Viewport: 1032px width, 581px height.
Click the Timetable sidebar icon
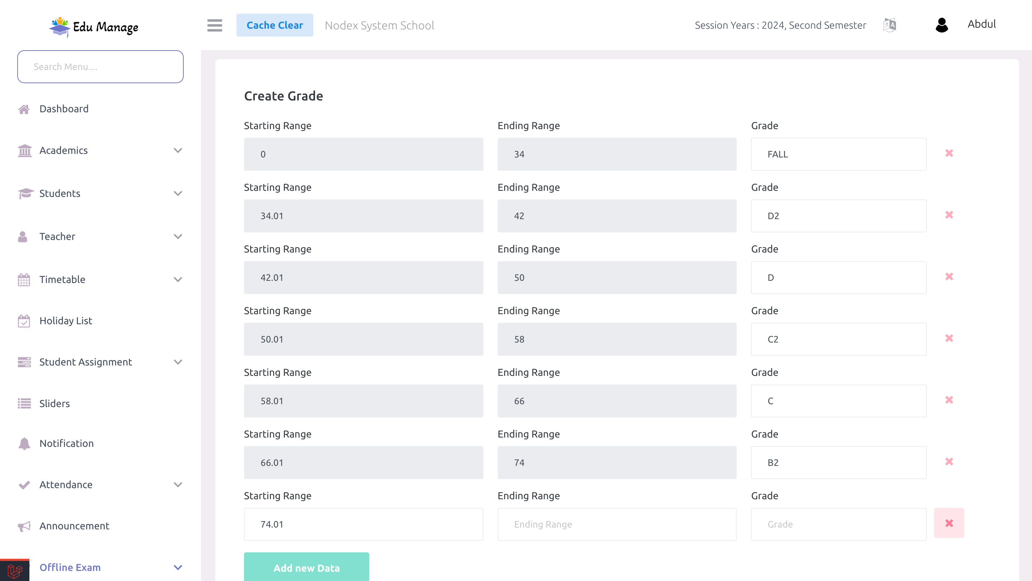click(24, 278)
